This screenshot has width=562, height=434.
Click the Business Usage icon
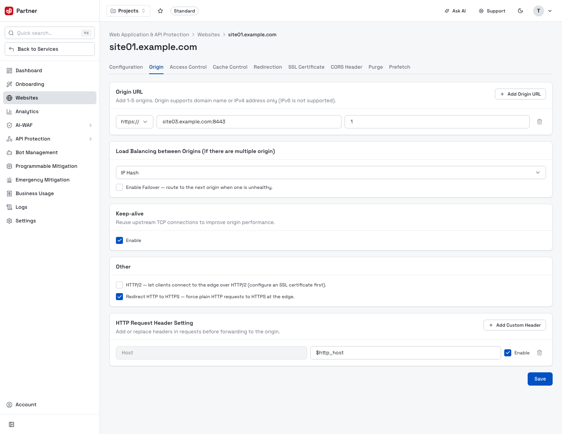(x=9, y=194)
